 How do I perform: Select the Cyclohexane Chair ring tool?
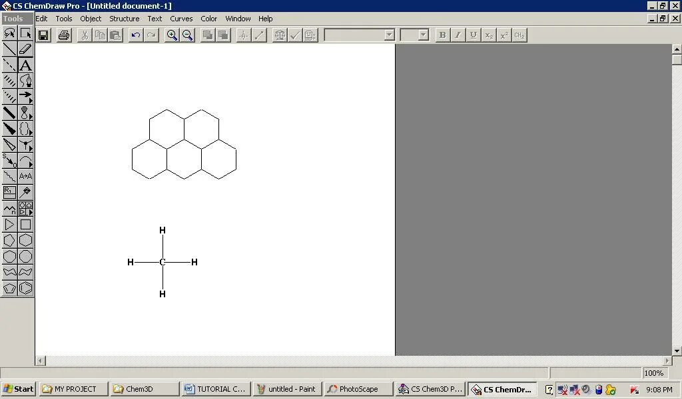pos(9,272)
